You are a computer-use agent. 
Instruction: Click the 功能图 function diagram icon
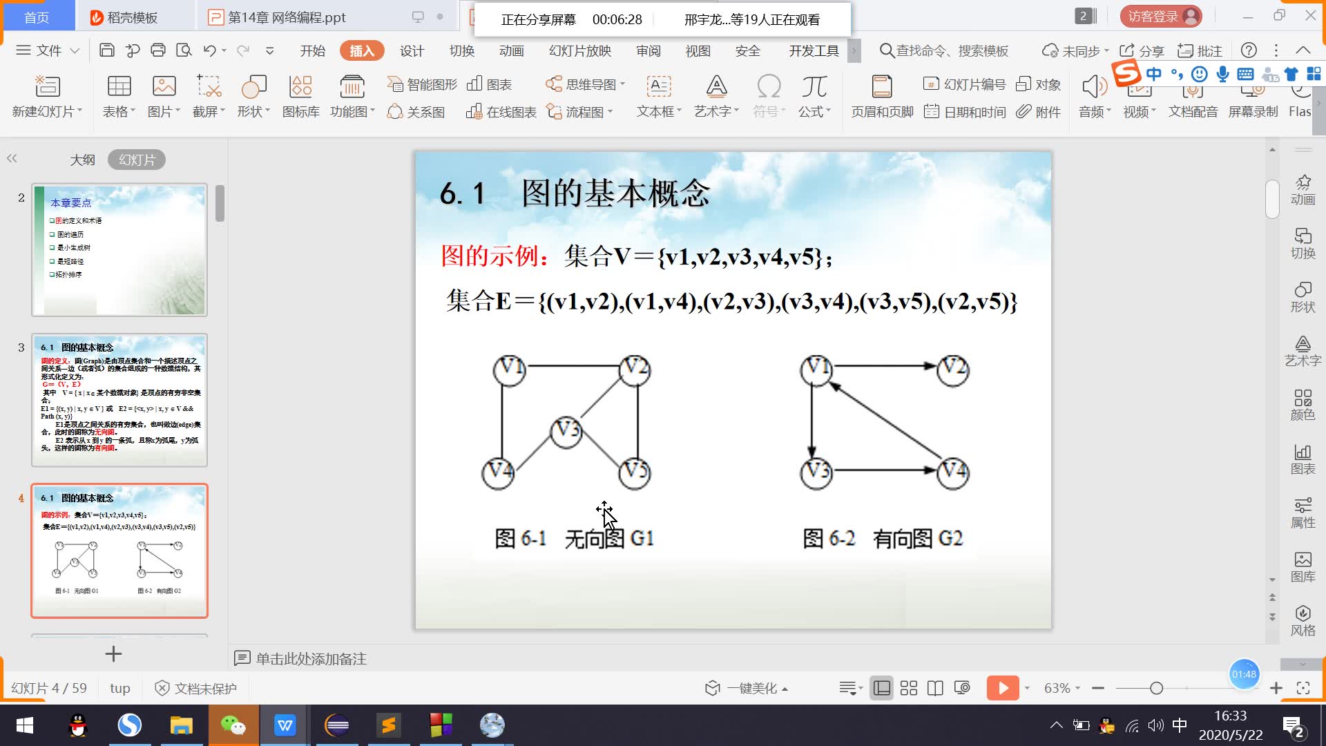pos(352,87)
